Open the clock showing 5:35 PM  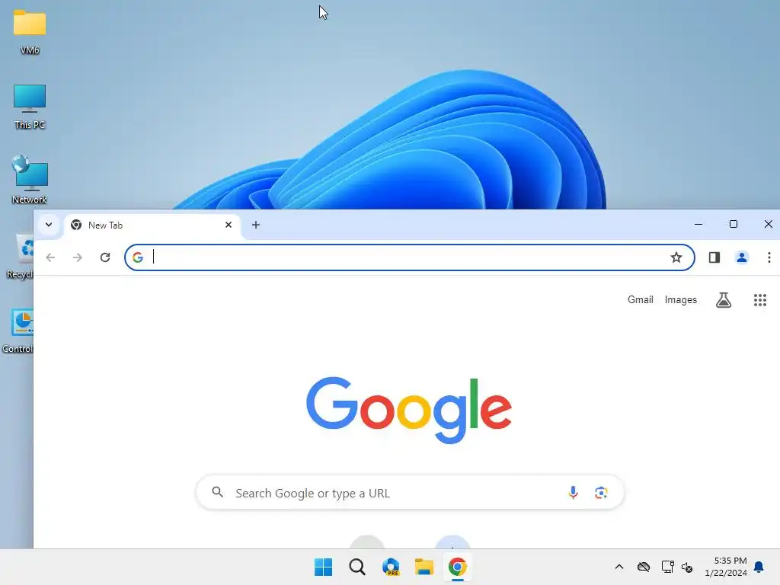(x=726, y=567)
